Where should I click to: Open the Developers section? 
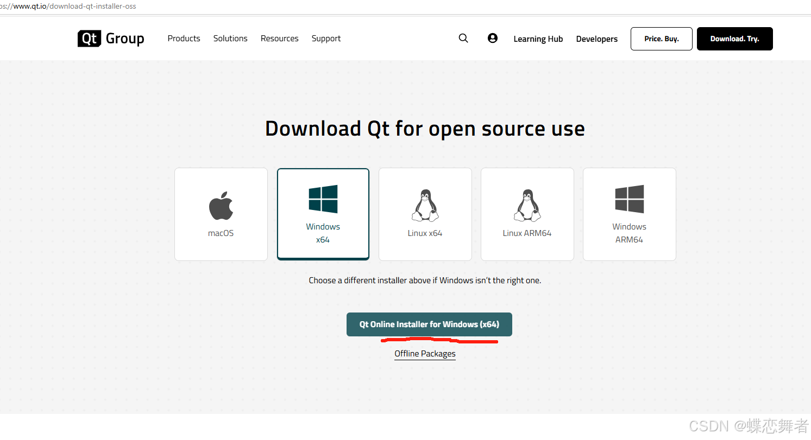pos(596,39)
